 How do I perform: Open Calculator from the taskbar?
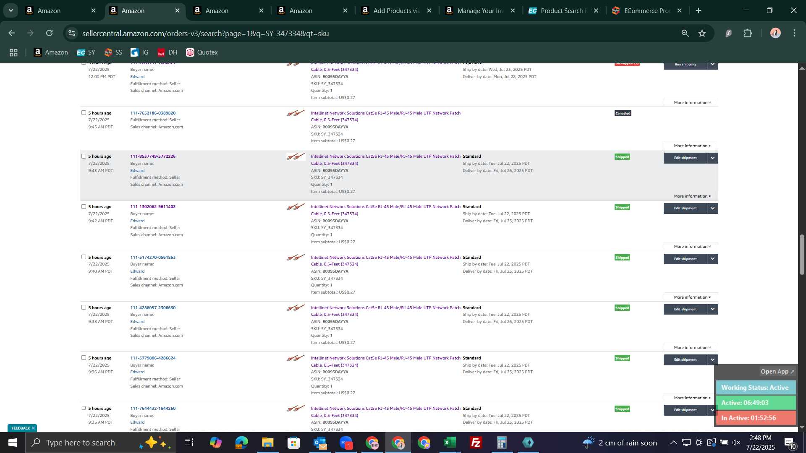(x=502, y=443)
